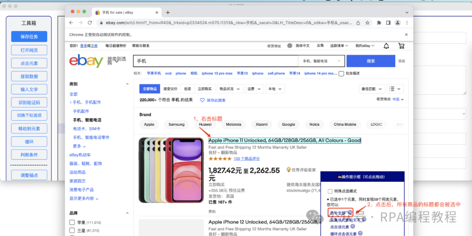Click the Samsung brand chip
Viewport: 472px width, 236px height.
pyautogui.click(x=177, y=124)
